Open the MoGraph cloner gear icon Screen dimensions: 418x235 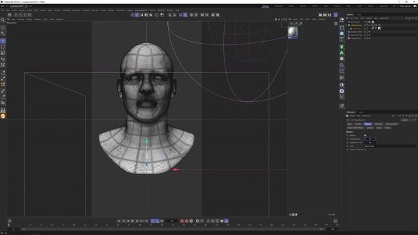[x=342, y=59]
